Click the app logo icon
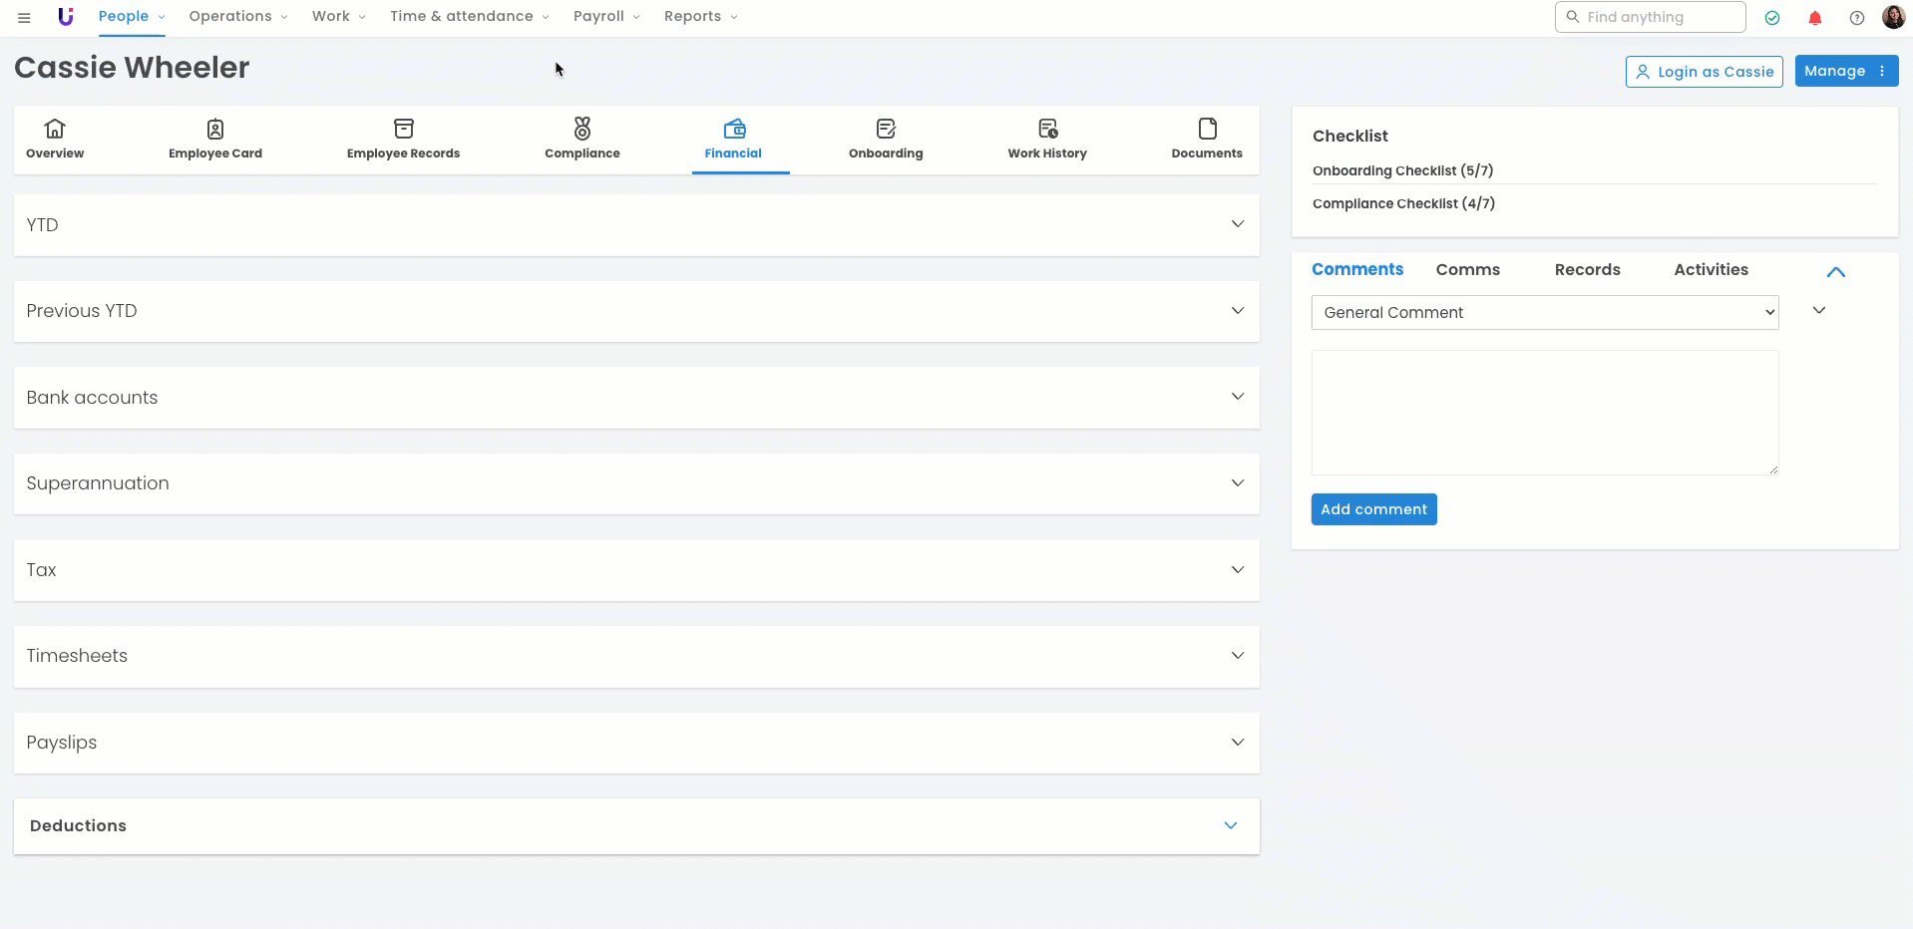Screen dimensions: 1913x929 tap(66, 17)
